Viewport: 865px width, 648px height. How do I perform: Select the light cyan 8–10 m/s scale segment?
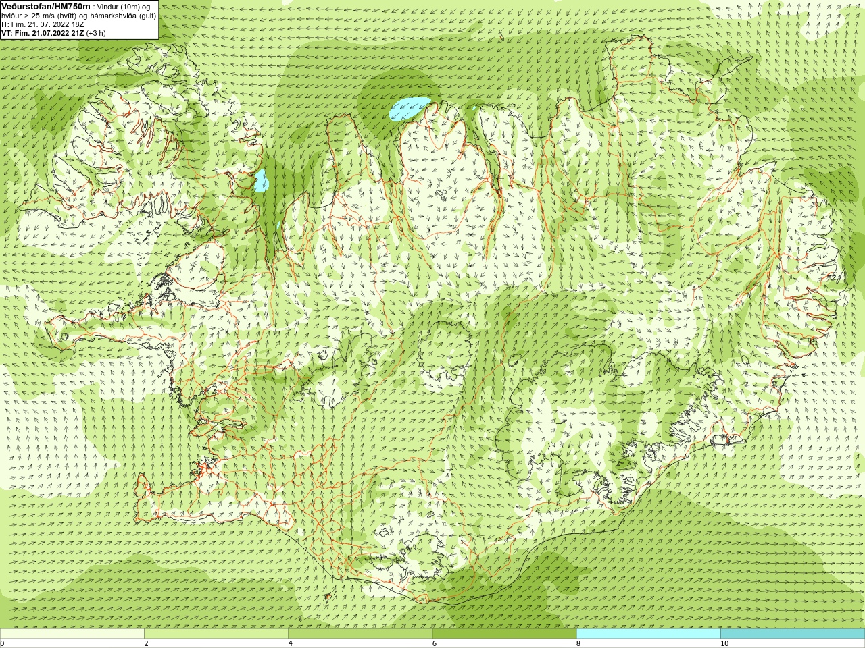click(x=648, y=634)
